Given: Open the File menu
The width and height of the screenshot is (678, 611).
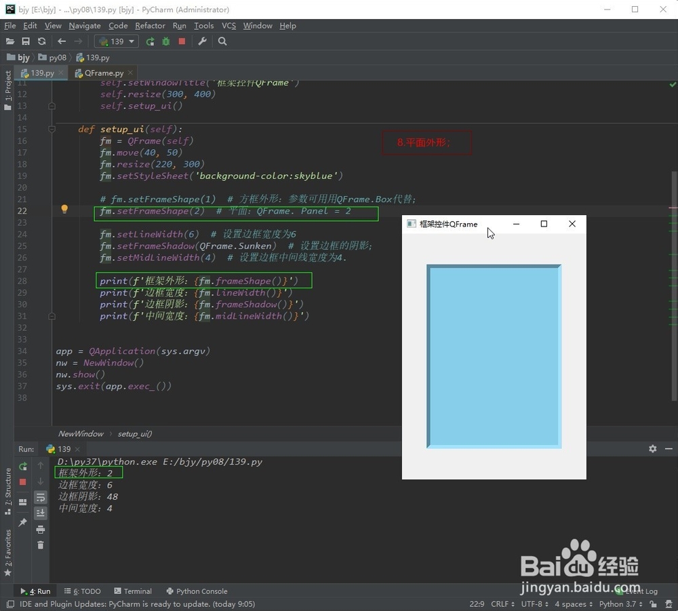Looking at the screenshot, I should [10, 26].
